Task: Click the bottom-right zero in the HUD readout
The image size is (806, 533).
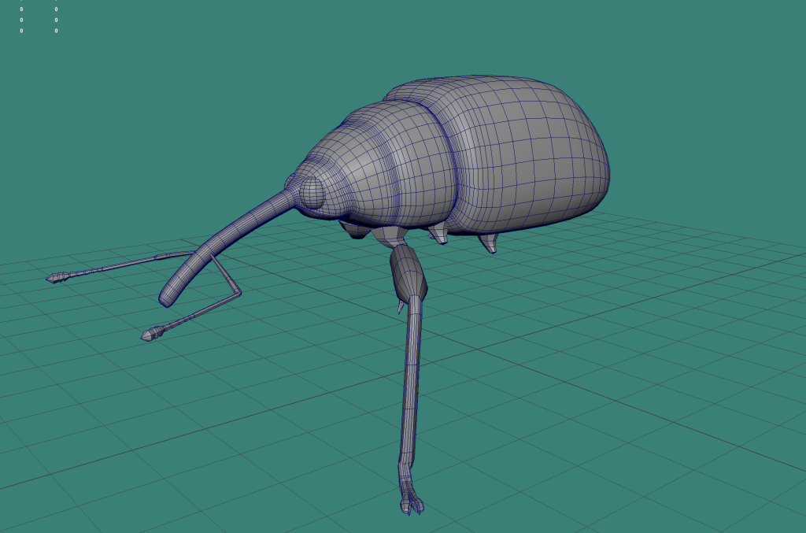Action: (56, 31)
